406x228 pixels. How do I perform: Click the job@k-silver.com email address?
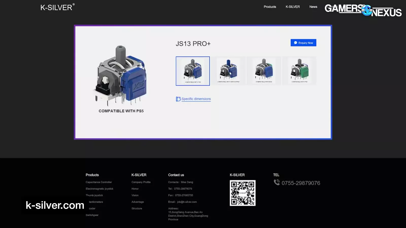click(187, 202)
